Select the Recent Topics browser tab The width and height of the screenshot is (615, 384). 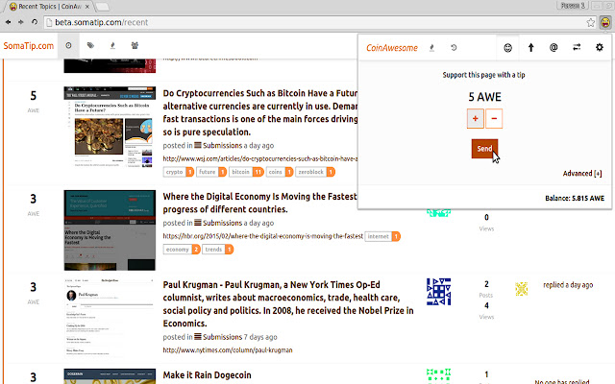49,7
